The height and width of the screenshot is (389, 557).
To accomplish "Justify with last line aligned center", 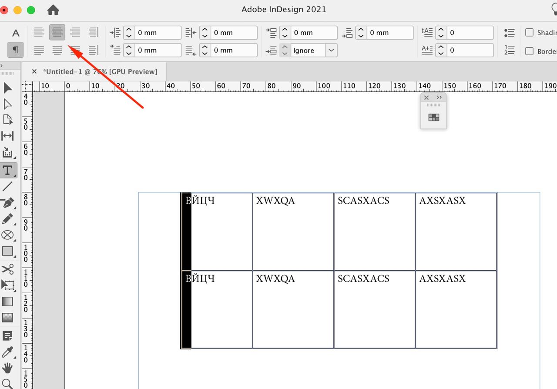I will pos(57,50).
